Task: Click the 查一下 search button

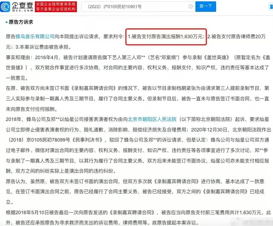Action: pyautogui.click(x=206, y=6)
